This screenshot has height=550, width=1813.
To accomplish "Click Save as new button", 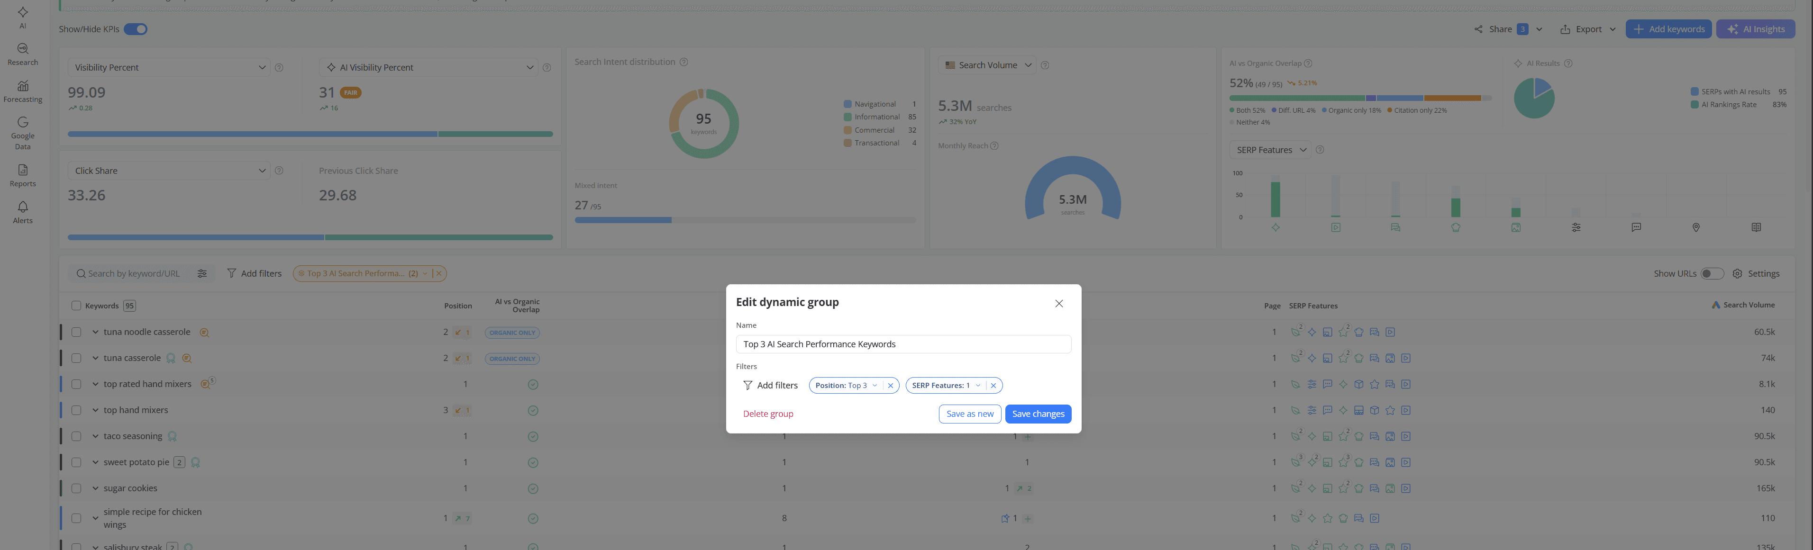I will coord(970,414).
